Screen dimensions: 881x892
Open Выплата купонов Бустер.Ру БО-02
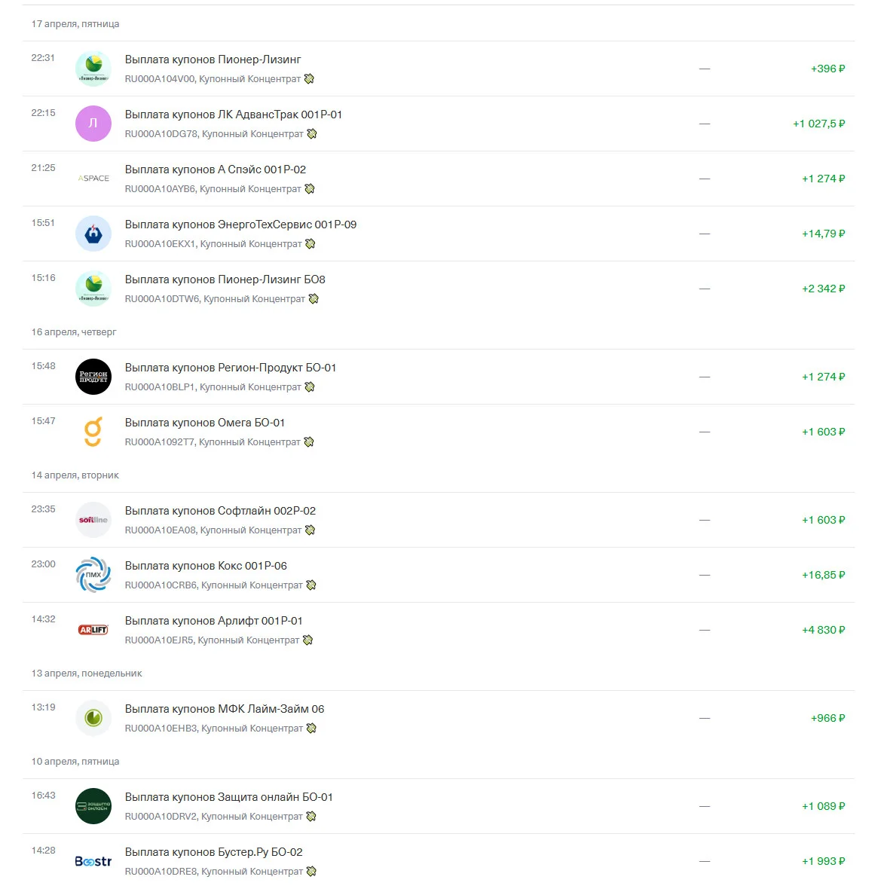click(438, 861)
